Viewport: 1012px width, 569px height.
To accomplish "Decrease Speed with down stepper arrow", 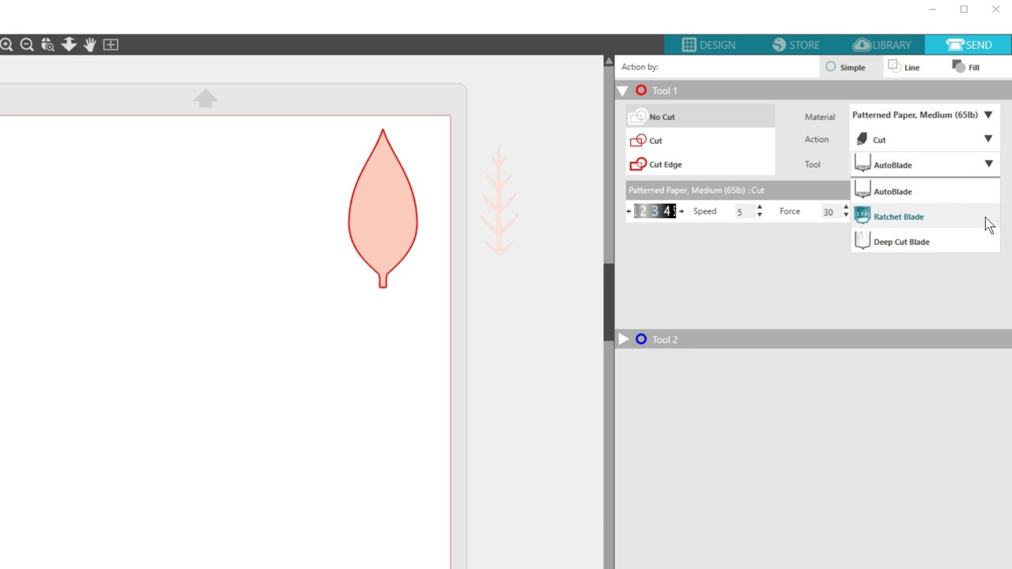I will (x=760, y=215).
